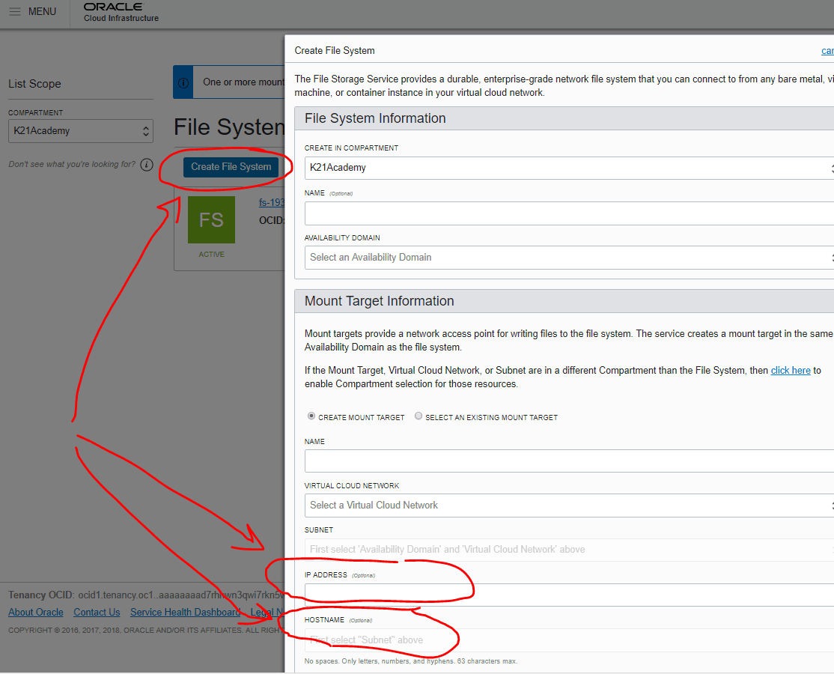
Task: Open the List Scope compartment dropdown
Action: click(81, 131)
